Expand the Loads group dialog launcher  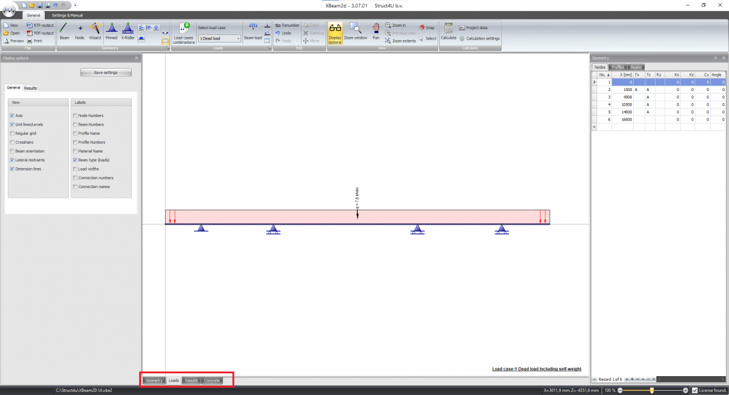pyautogui.click(x=269, y=47)
